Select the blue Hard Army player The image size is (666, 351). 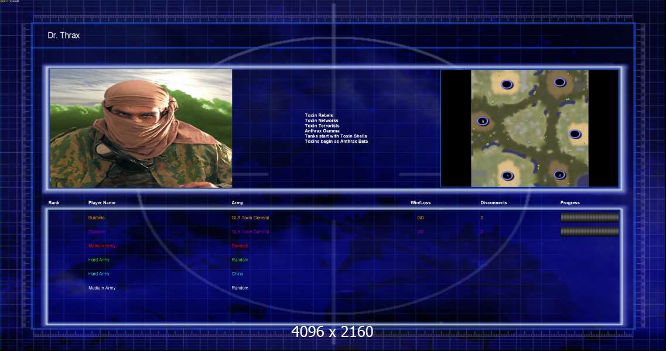click(x=99, y=274)
